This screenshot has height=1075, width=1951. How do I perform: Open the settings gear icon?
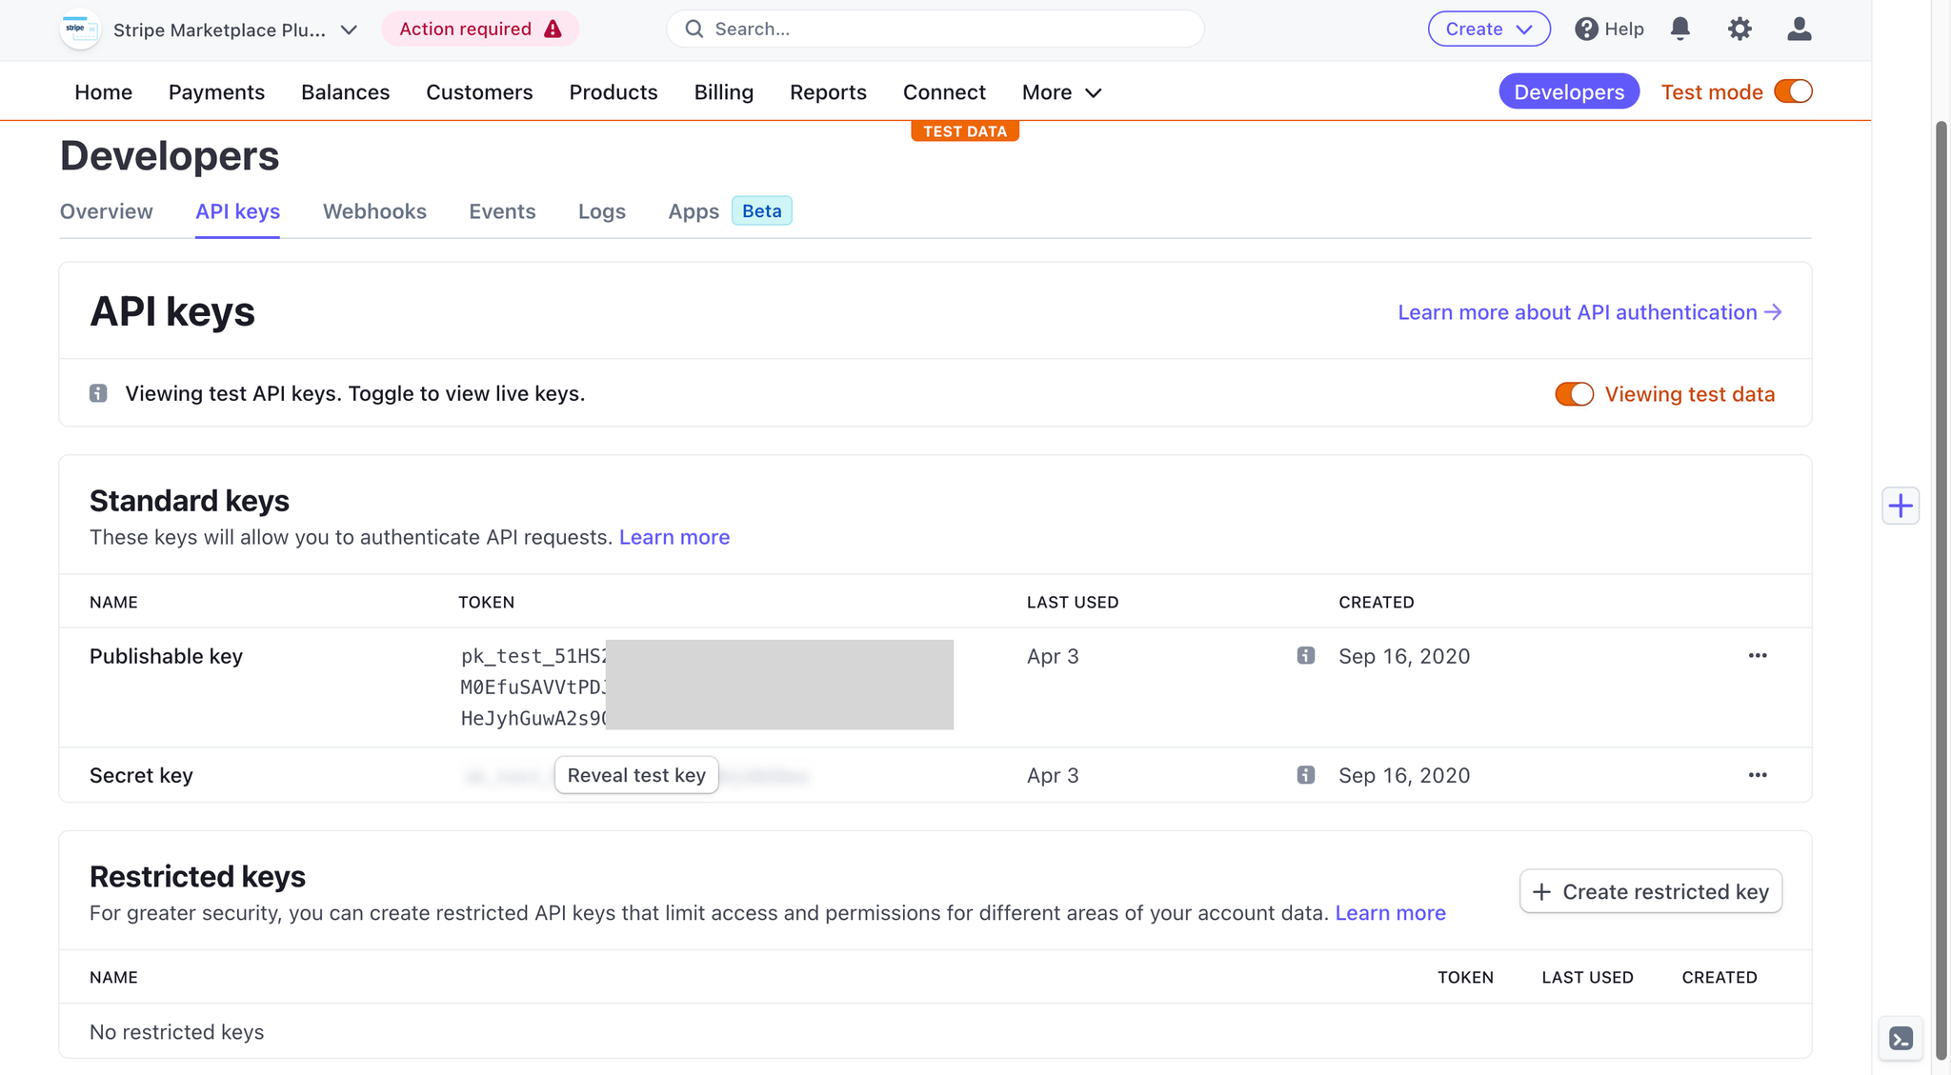pos(1740,29)
